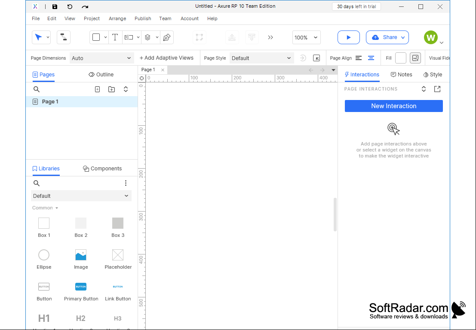Open the 100% zoom dropdown

click(x=306, y=37)
